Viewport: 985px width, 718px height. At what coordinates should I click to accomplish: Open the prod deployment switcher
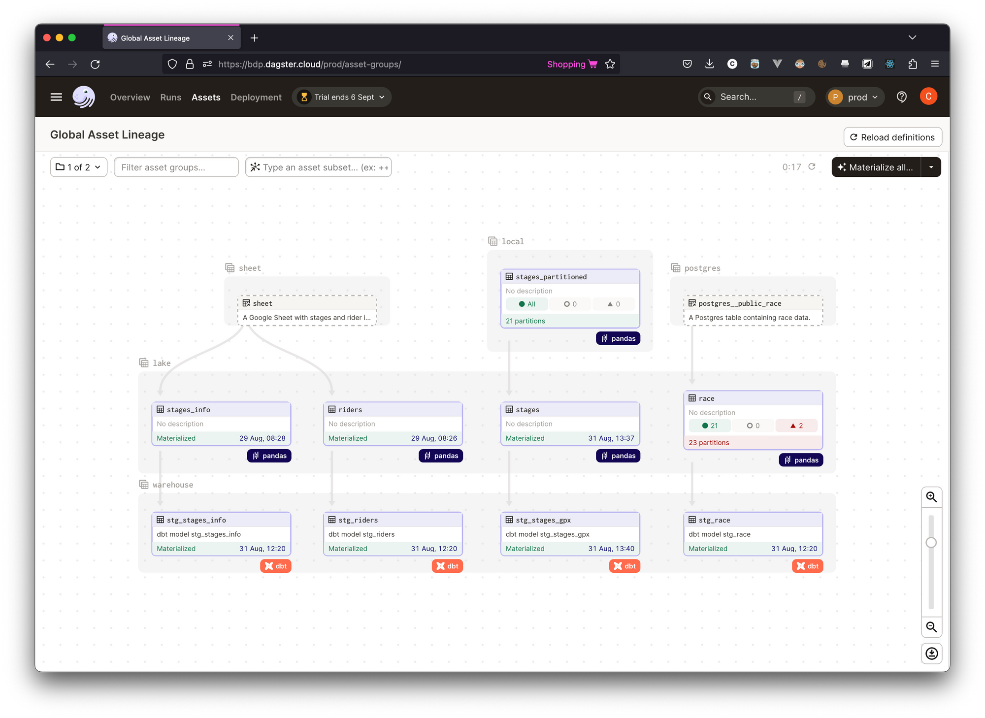pos(855,97)
